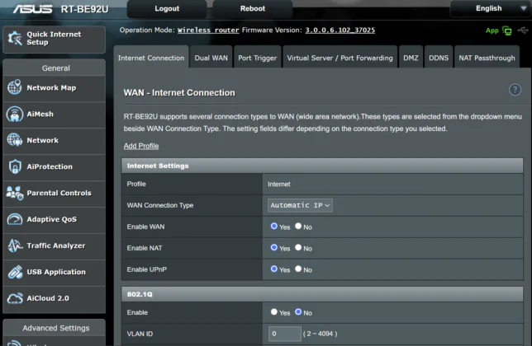Set Enable WAN to Yes

click(273, 226)
